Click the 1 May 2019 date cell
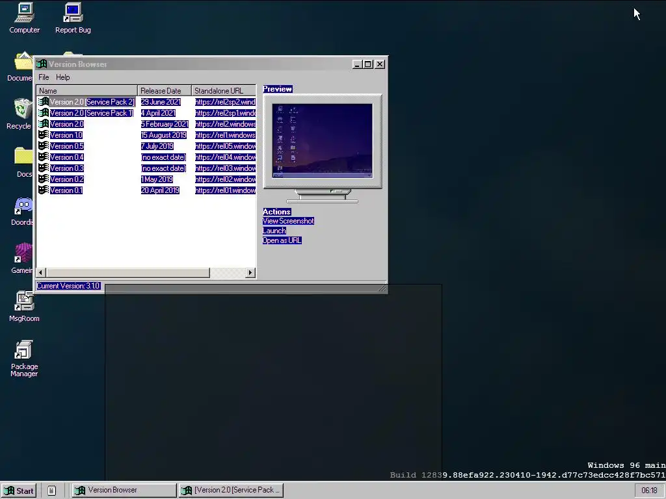Viewport: 666px width, 499px height. click(157, 179)
